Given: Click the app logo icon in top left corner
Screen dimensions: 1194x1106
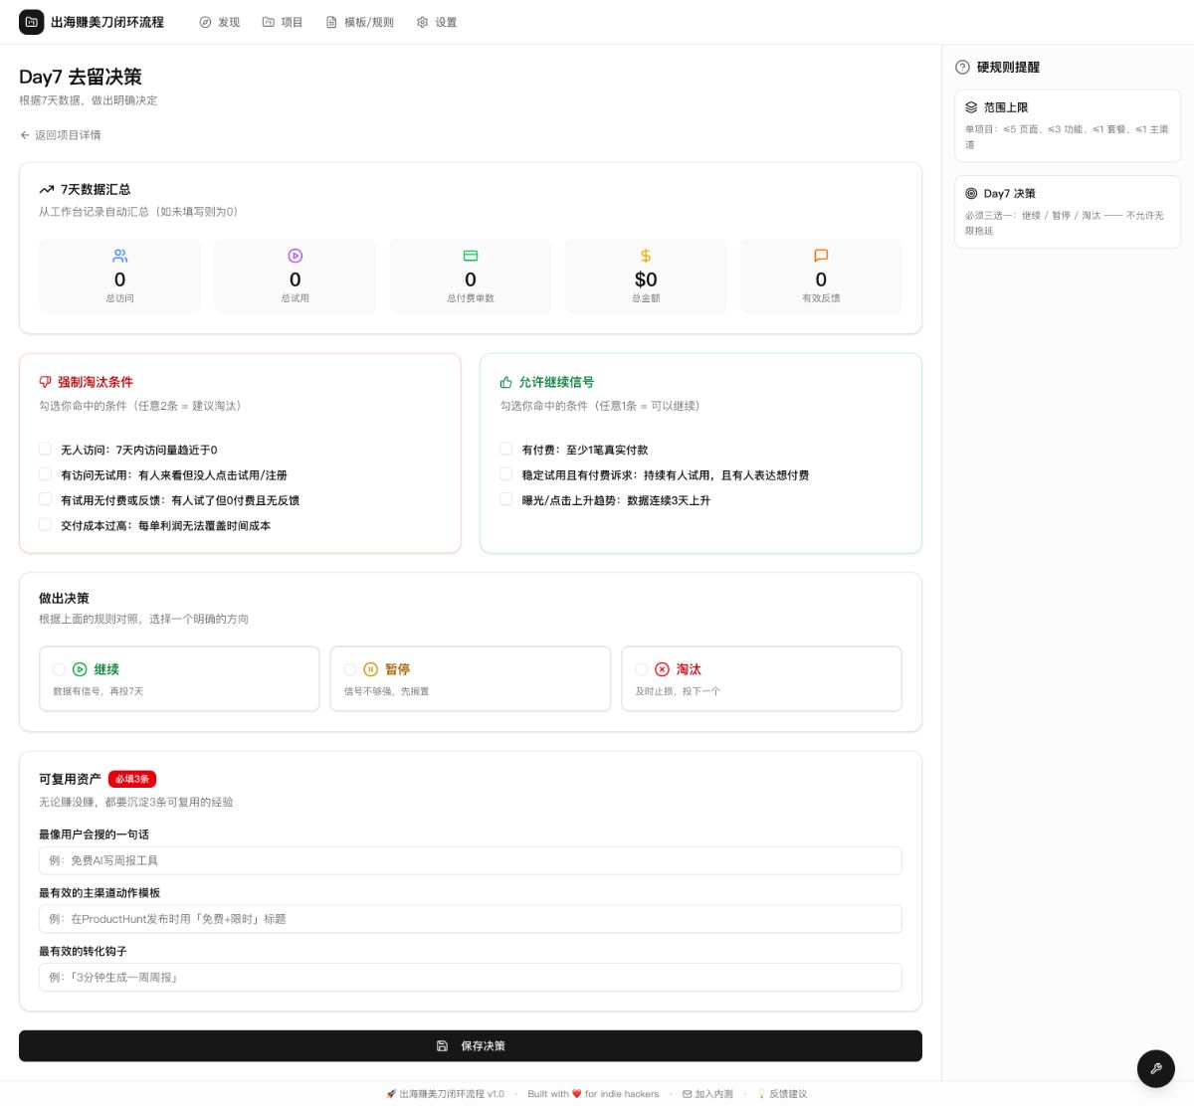Looking at the screenshot, I should pos(32,21).
